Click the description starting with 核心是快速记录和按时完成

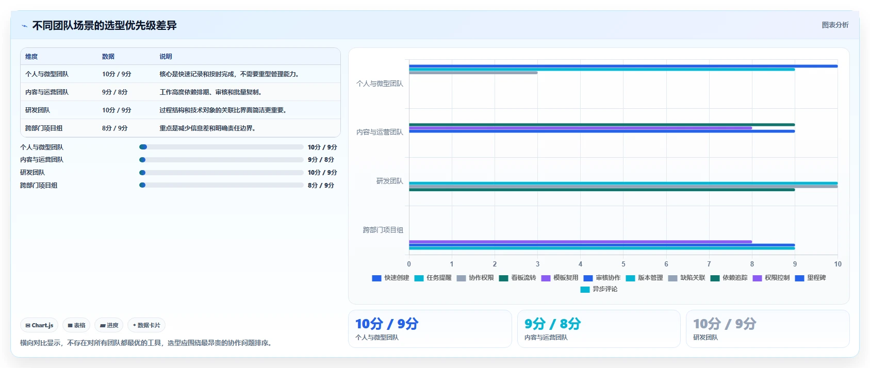231,74
